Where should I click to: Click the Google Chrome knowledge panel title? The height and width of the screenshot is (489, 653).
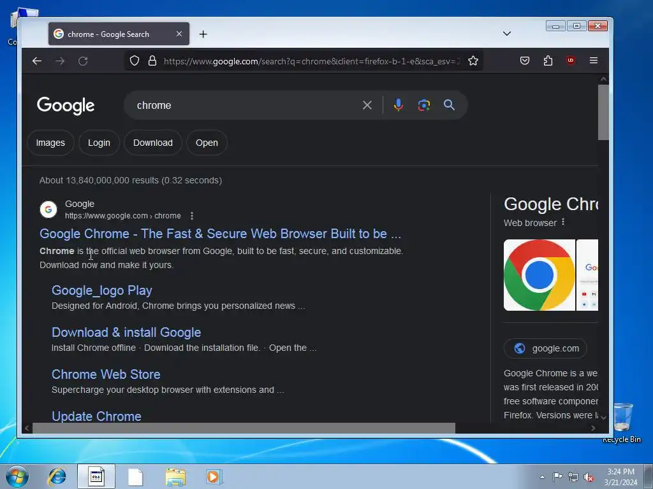point(551,204)
